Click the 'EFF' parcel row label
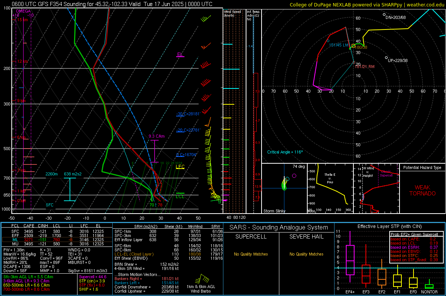Image resolution: width=446 pixels, height=296 pixels. pos(15,236)
